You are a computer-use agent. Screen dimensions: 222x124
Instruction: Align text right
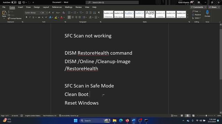click(x=76, y=17)
